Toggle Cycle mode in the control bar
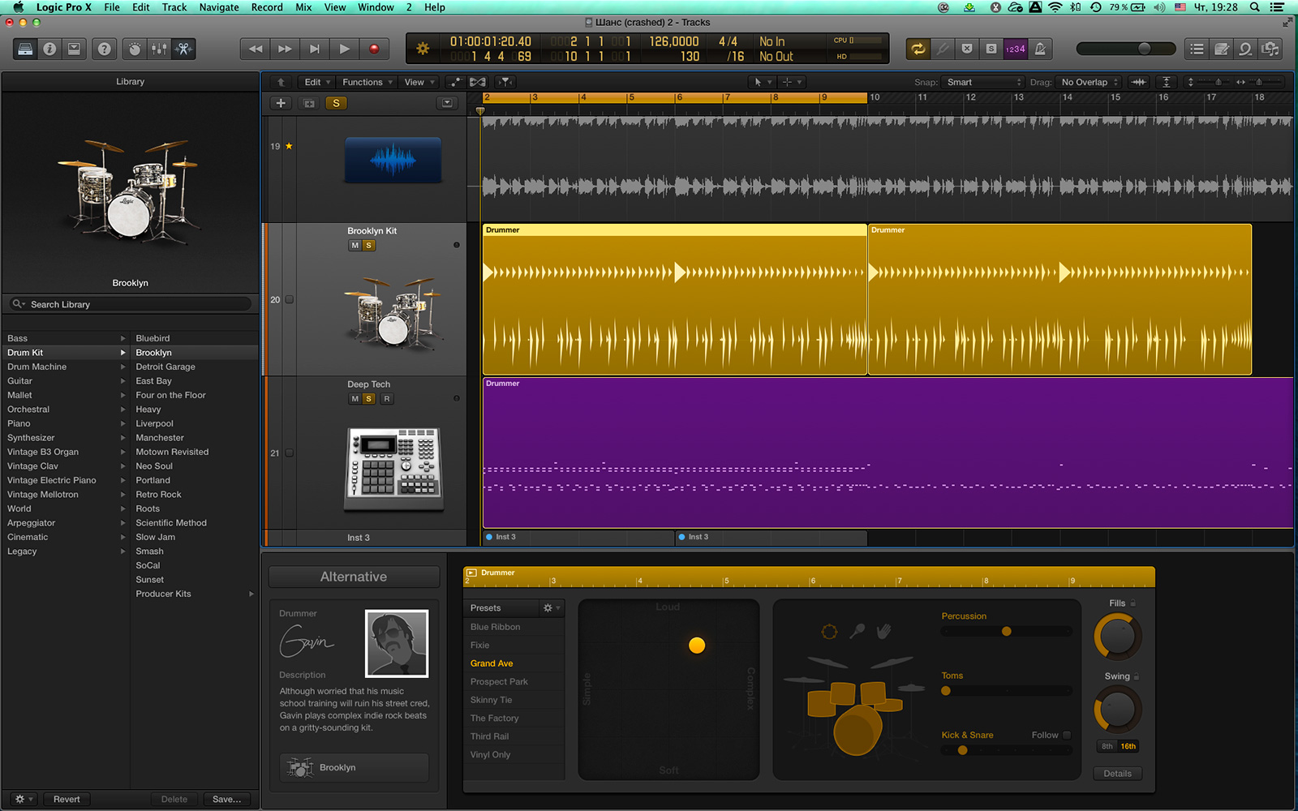Screen dimensions: 1298x811 tap(918, 49)
